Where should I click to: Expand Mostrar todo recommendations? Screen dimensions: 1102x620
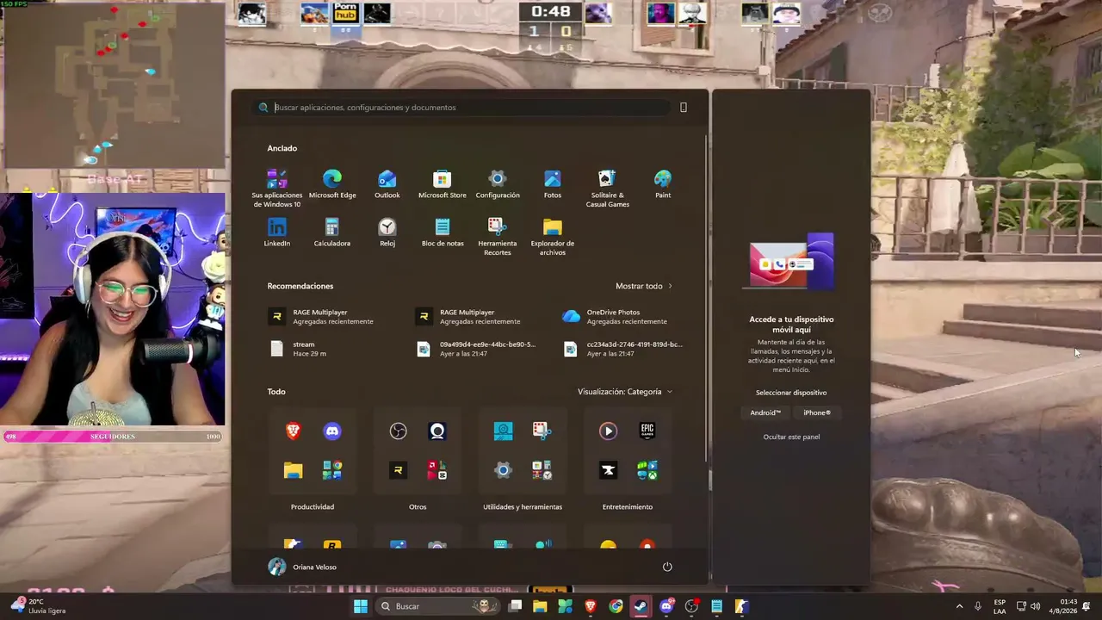[644, 286]
